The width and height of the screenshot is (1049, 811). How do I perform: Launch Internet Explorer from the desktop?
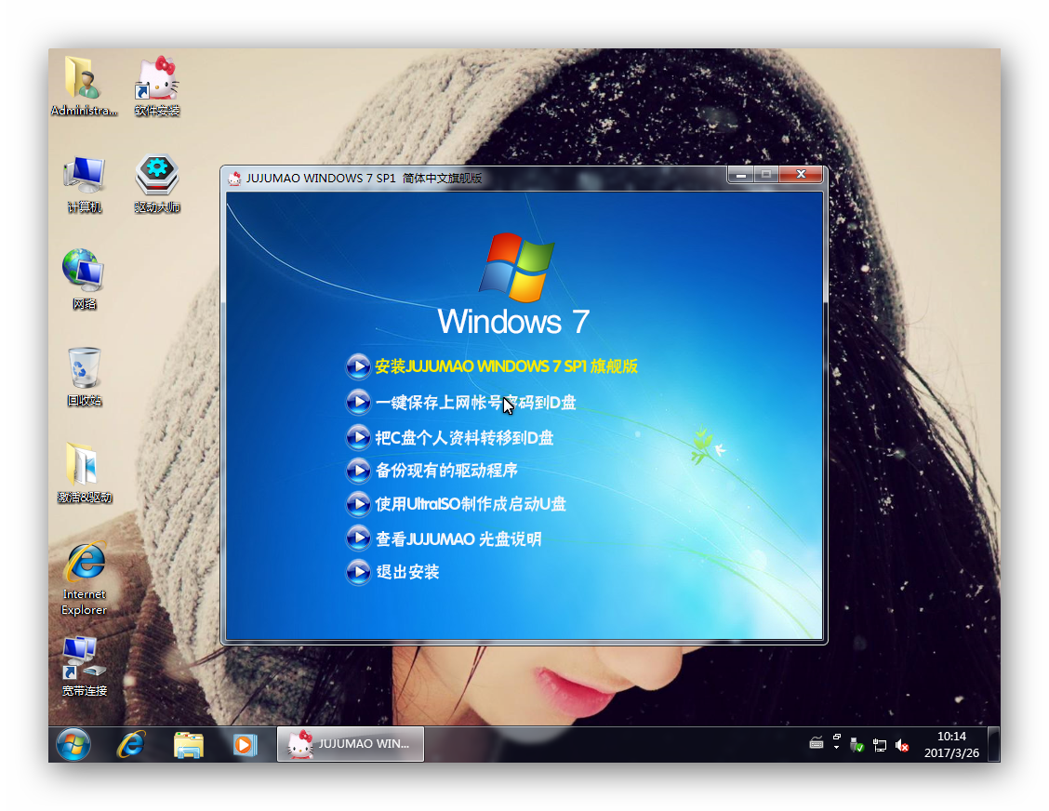[x=85, y=578]
